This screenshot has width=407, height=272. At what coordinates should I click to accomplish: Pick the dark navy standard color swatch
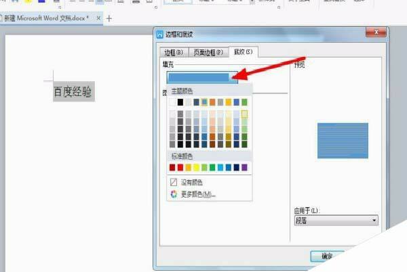(237, 167)
